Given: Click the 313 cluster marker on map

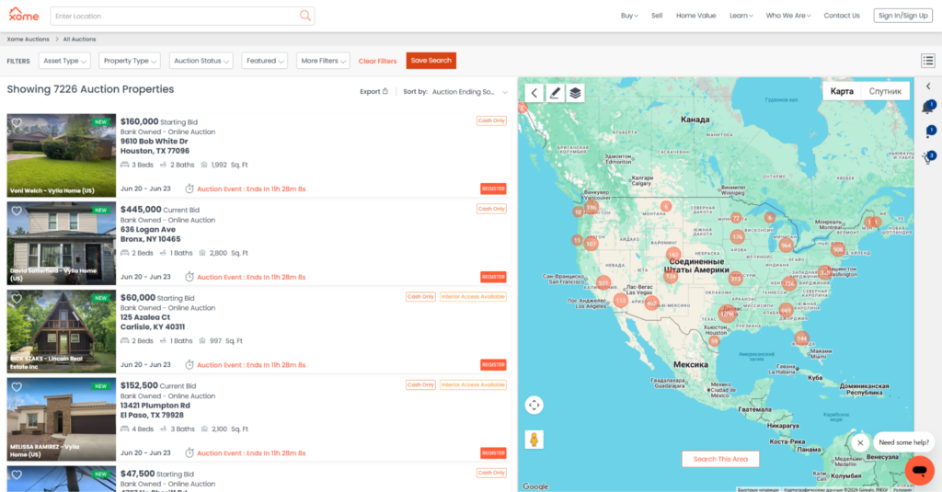Looking at the screenshot, I should click(735, 279).
